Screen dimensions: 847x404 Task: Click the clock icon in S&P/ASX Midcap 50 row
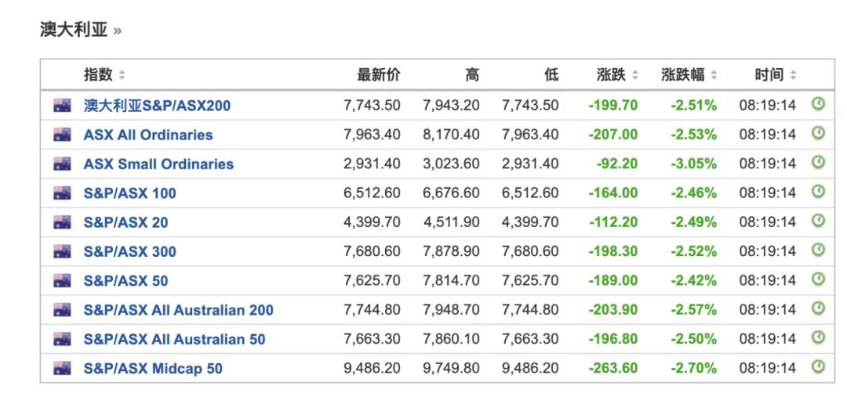(x=818, y=366)
